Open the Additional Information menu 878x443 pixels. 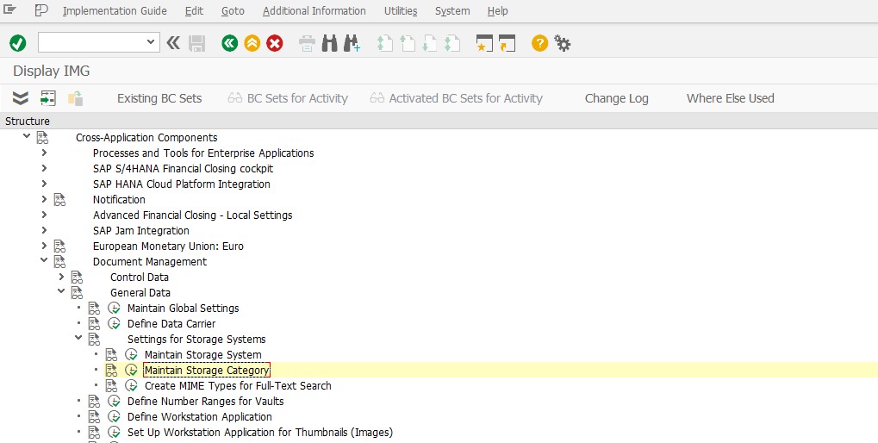tap(314, 10)
